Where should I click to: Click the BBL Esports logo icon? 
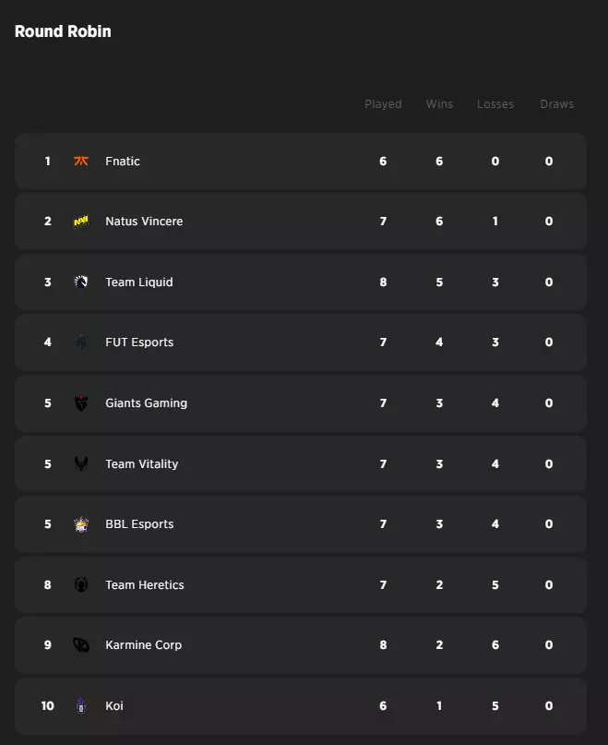pyautogui.click(x=81, y=523)
